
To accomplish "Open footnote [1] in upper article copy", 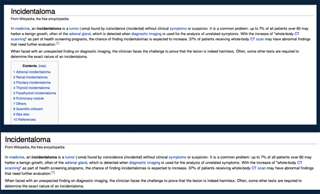I will click(x=58, y=43).
